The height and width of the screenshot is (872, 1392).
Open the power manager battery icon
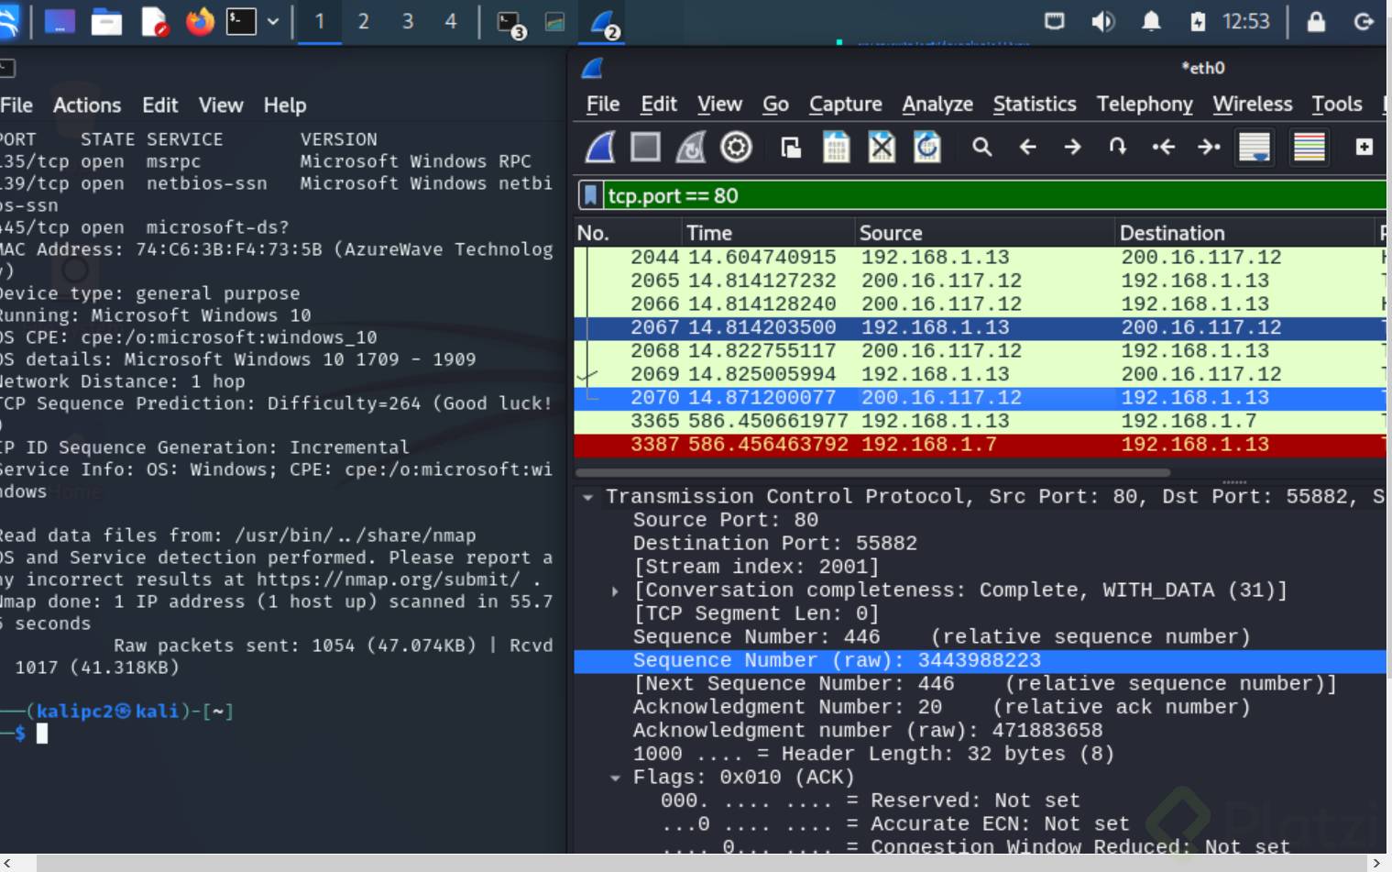point(1198,21)
